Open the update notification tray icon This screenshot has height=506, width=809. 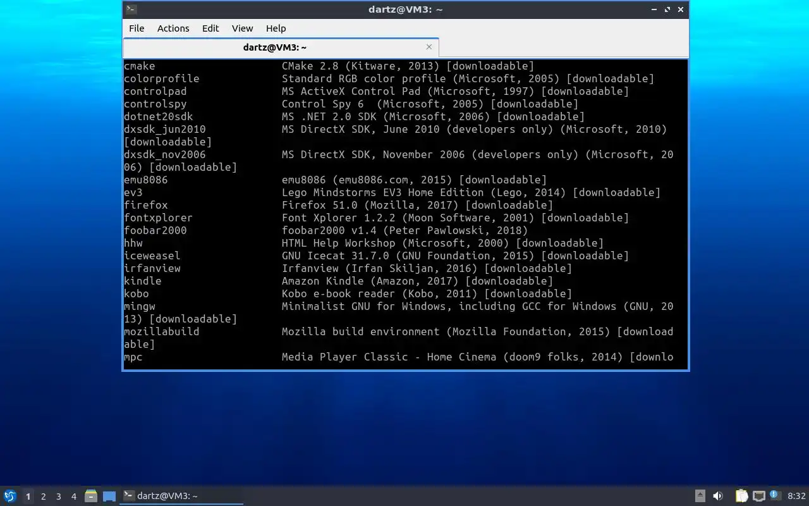point(776,495)
